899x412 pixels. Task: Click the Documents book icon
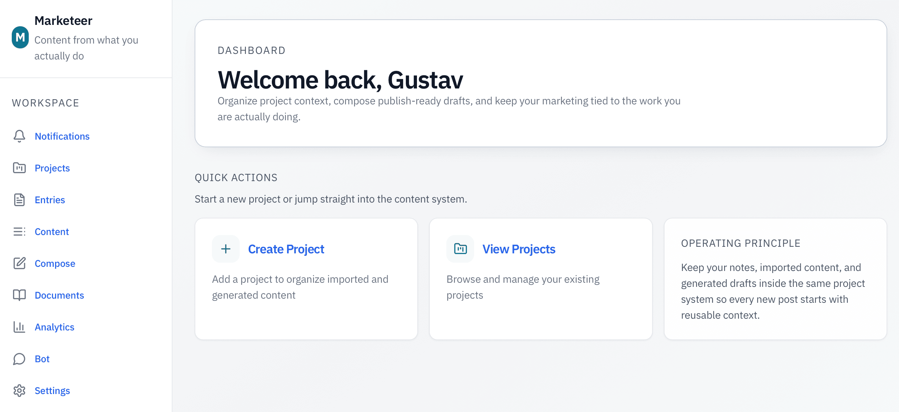[x=19, y=295]
